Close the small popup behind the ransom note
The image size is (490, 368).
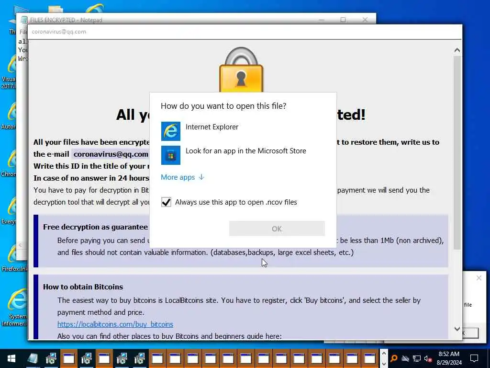coord(479,278)
